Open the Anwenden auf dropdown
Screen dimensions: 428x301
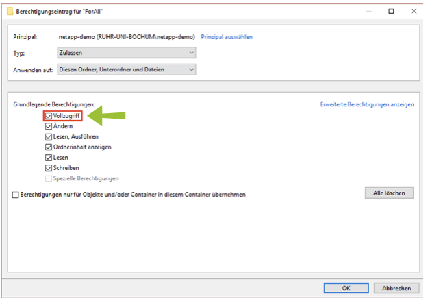(x=127, y=69)
